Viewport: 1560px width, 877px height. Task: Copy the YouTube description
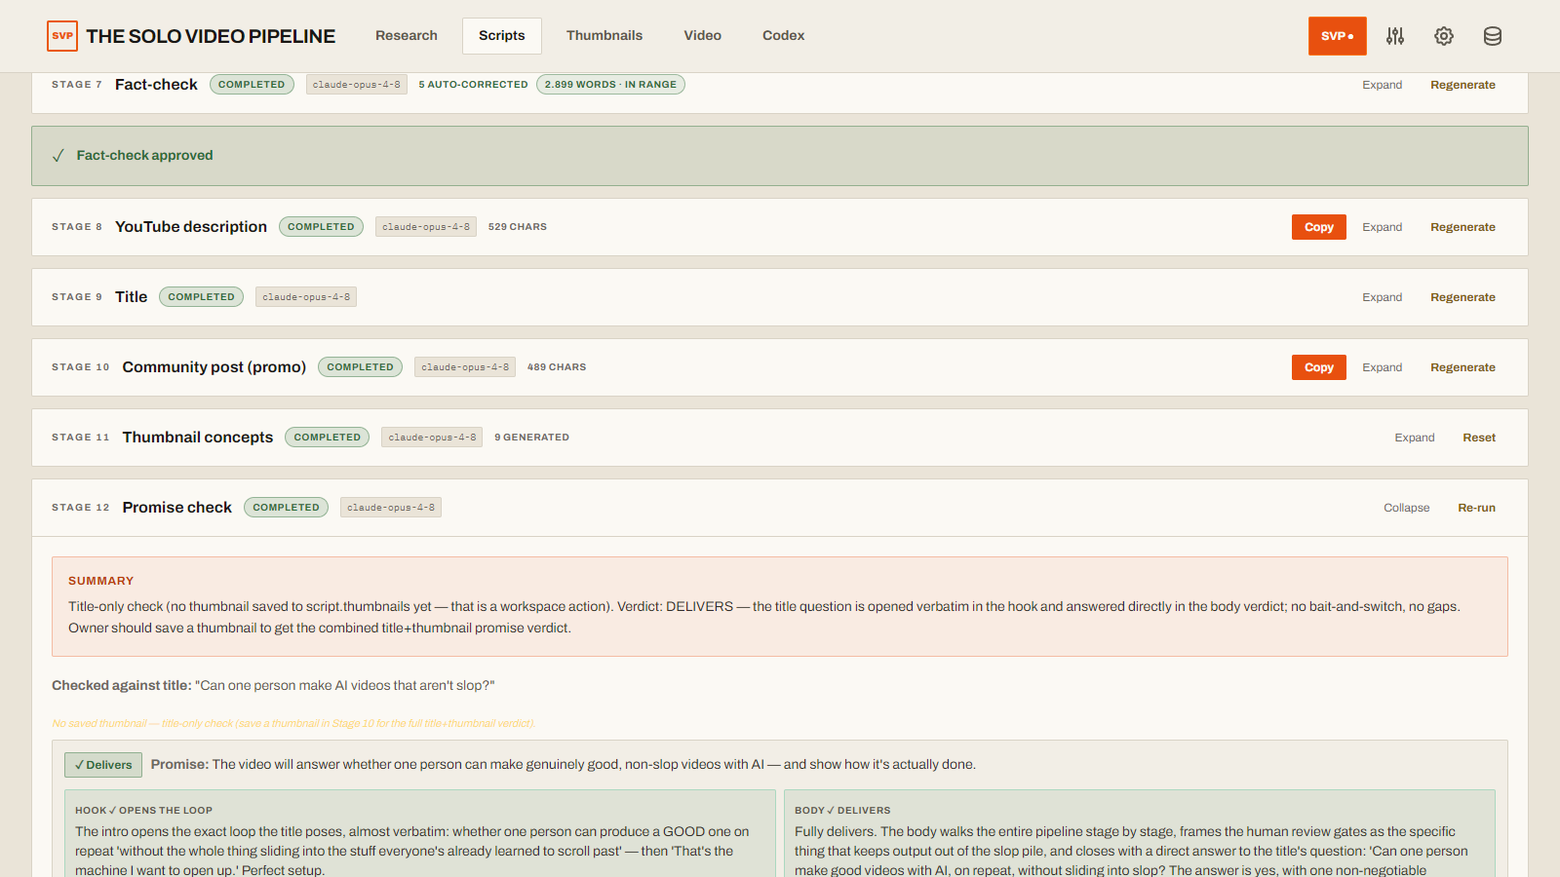click(1318, 227)
